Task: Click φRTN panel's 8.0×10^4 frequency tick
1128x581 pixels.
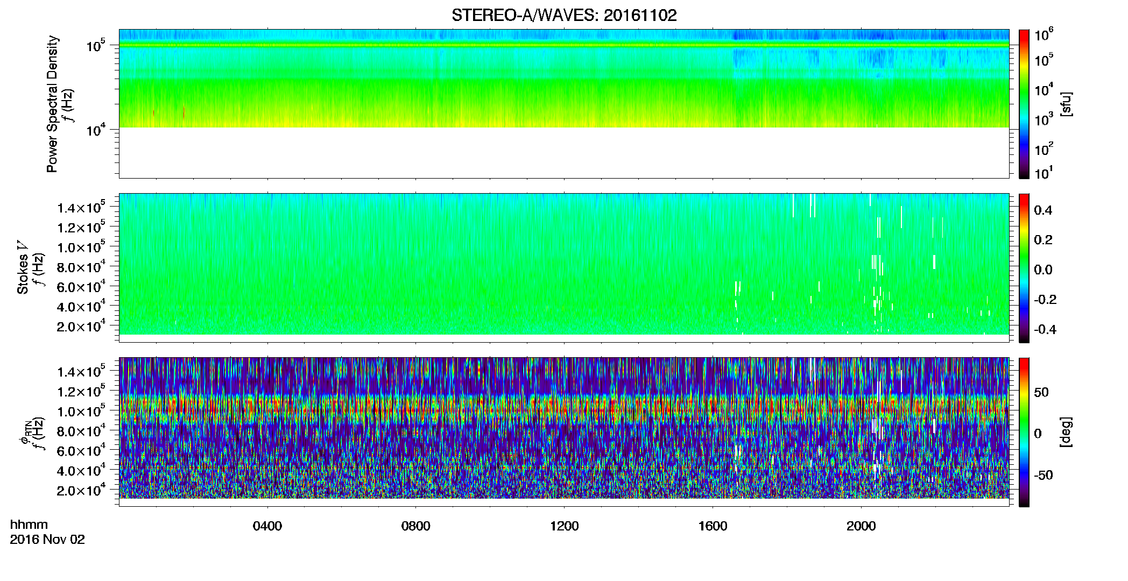Action: 81,431
